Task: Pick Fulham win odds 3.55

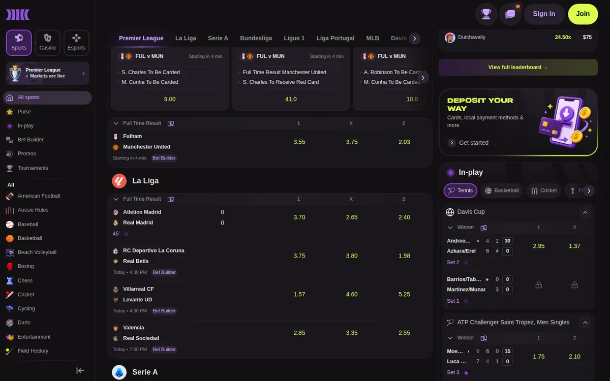Action: pyautogui.click(x=299, y=142)
